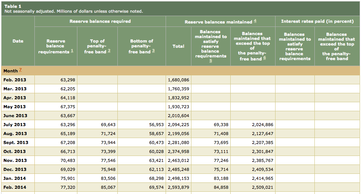The image size is (363, 194).
Task: Click the value 77,320 in Feb. 2014 row
Action: [x=68, y=188]
